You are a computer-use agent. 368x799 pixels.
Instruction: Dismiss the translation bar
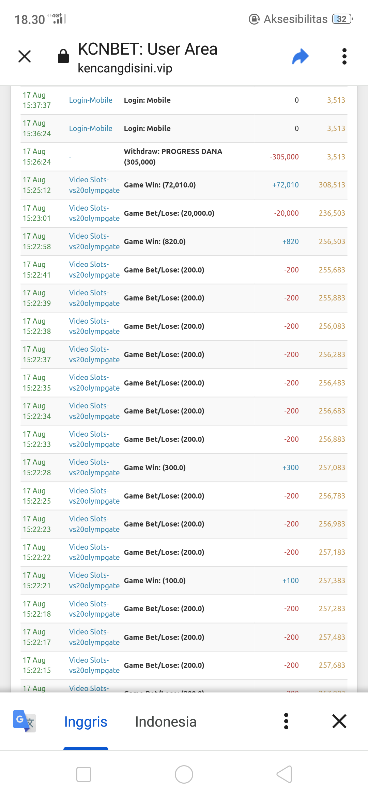tap(339, 721)
